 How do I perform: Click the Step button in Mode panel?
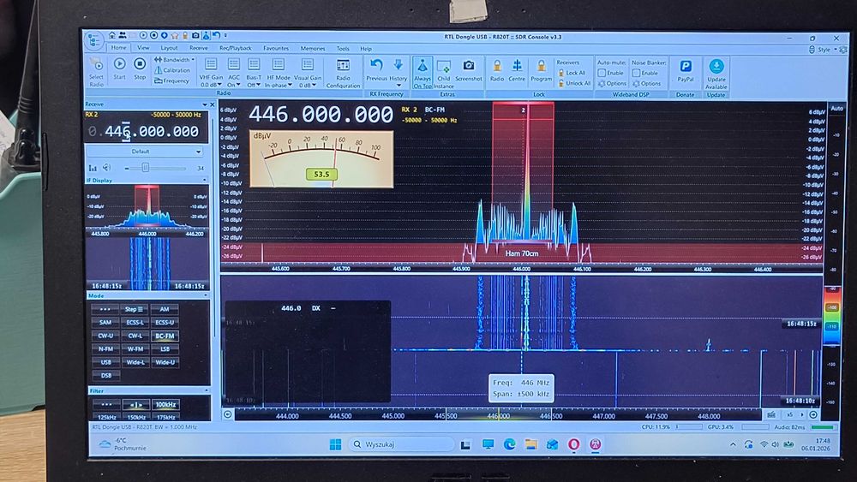[134, 309]
